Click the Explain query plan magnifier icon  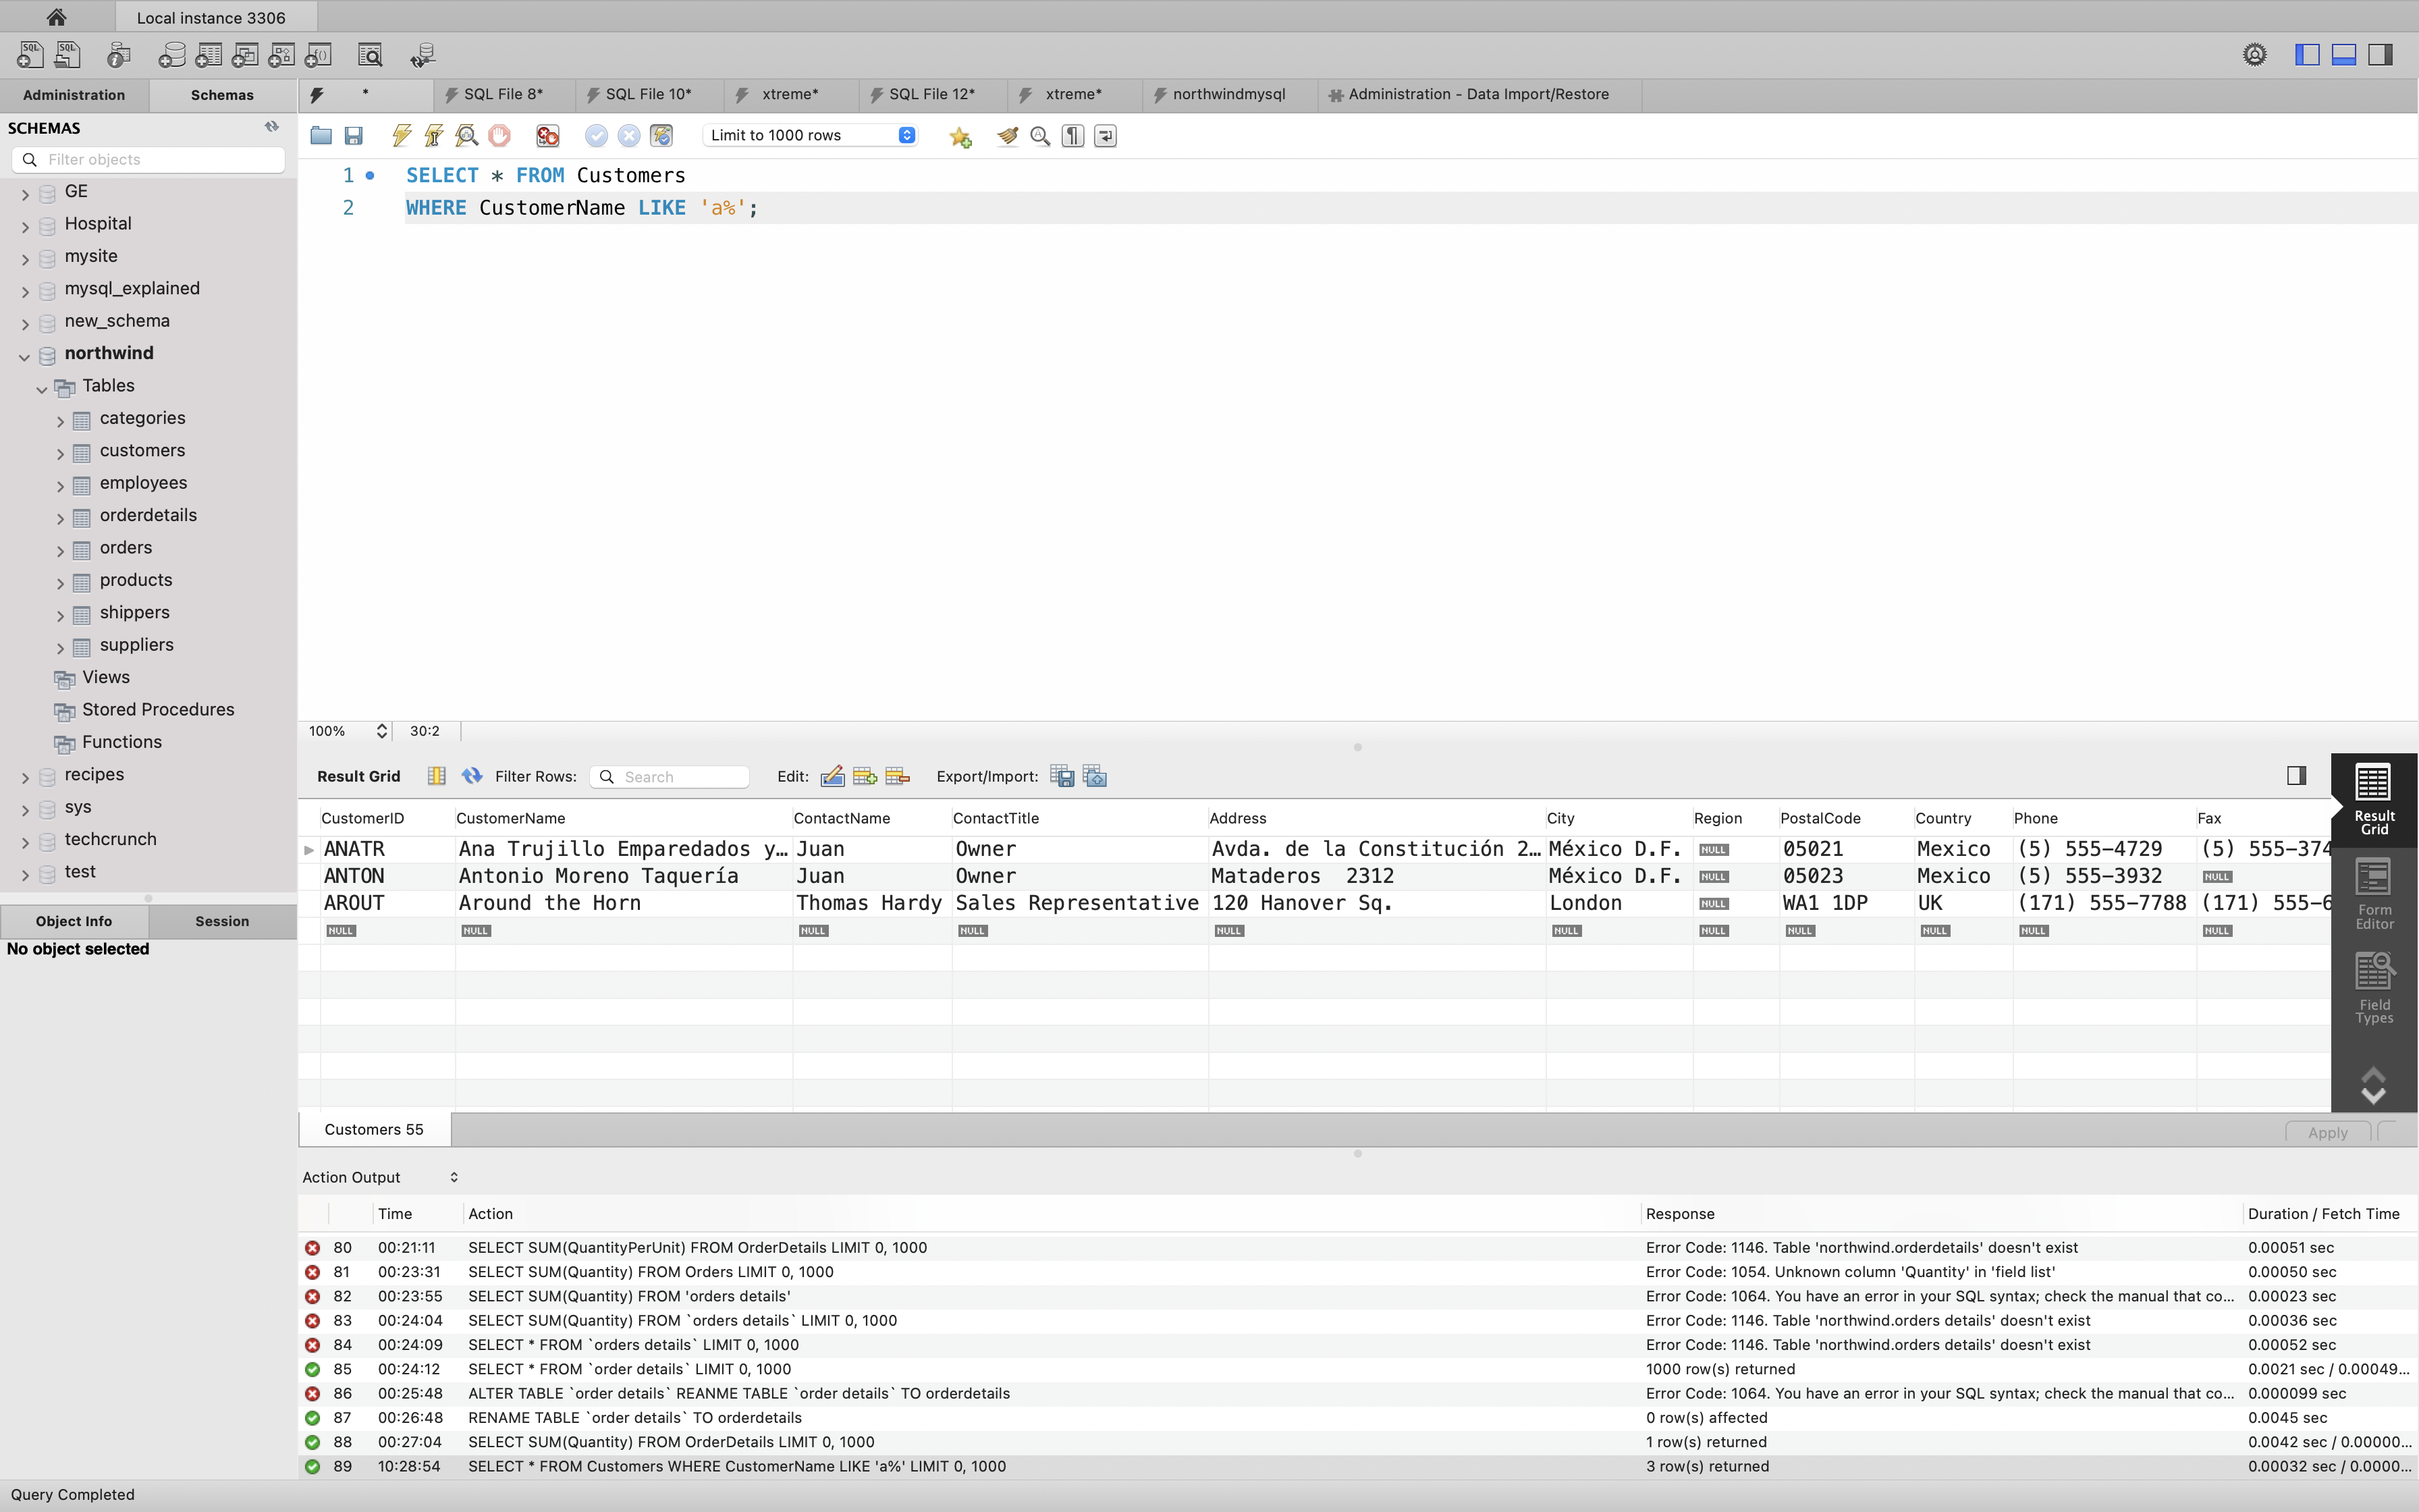(466, 135)
